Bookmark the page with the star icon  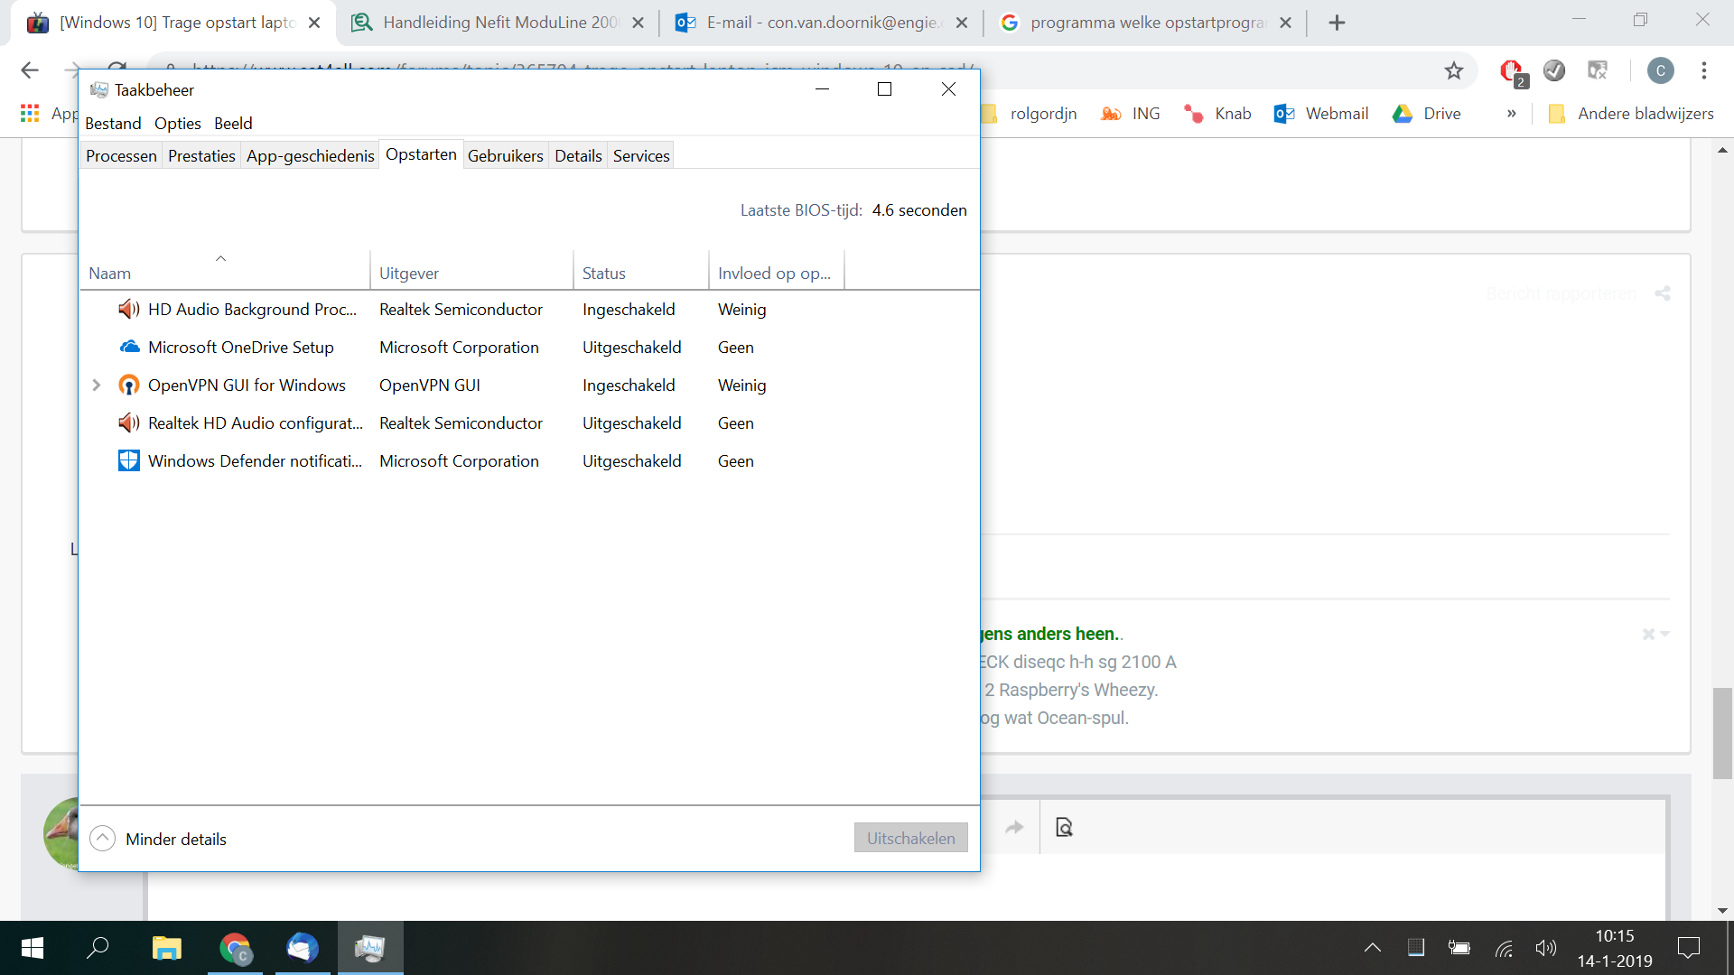pos(1453,70)
